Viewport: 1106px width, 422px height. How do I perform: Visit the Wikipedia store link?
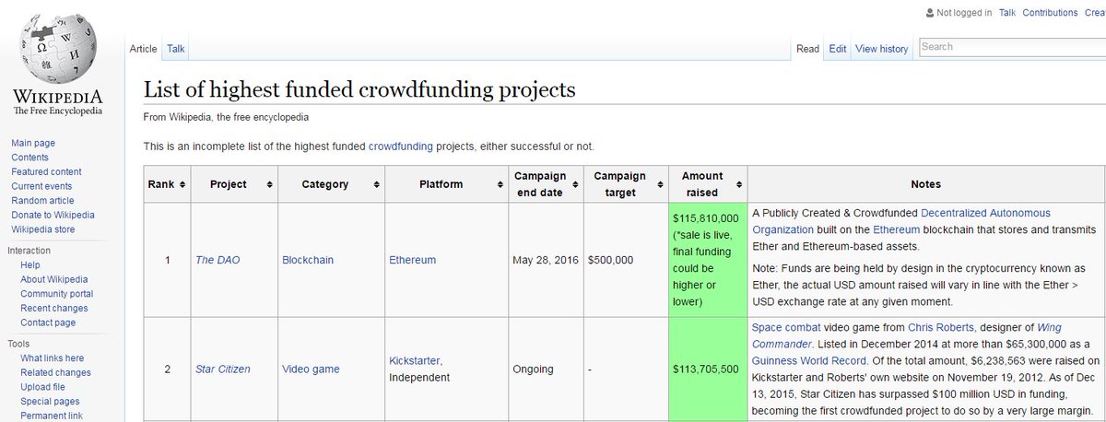pyautogui.click(x=43, y=229)
